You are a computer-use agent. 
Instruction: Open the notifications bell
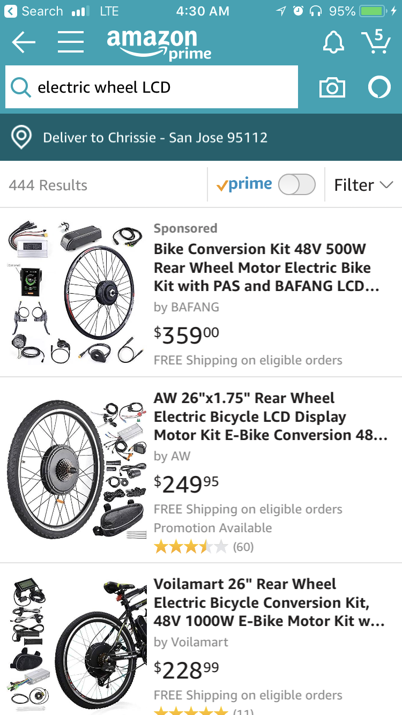point(333,42)
